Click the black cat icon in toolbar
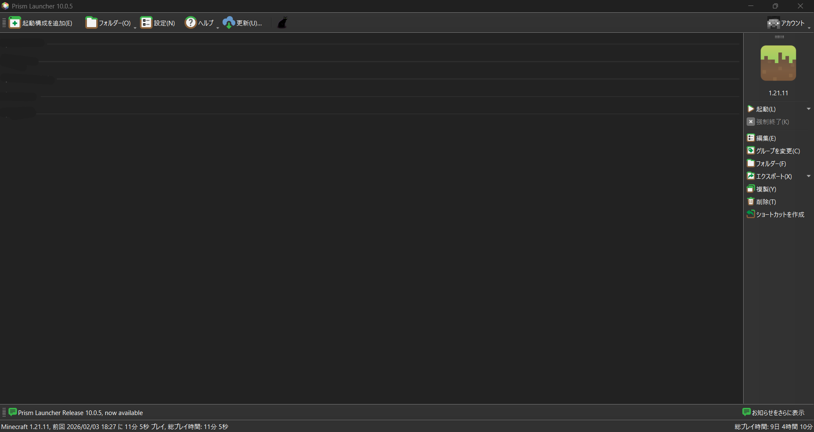 (x=282, y=22)
